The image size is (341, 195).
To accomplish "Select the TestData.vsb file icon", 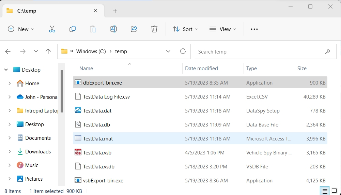I will click(78, 152).
